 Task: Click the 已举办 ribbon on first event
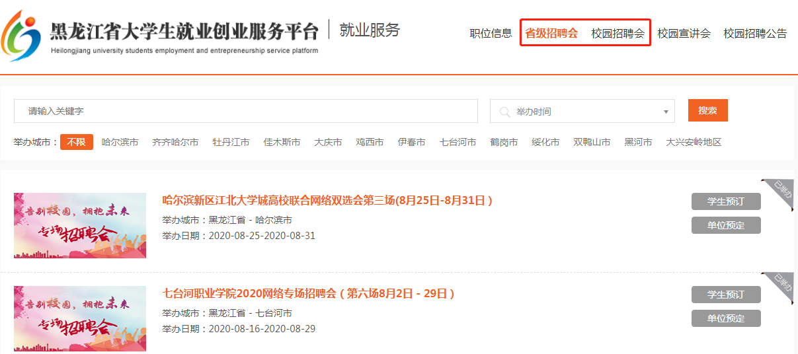(x=781, y=193)
